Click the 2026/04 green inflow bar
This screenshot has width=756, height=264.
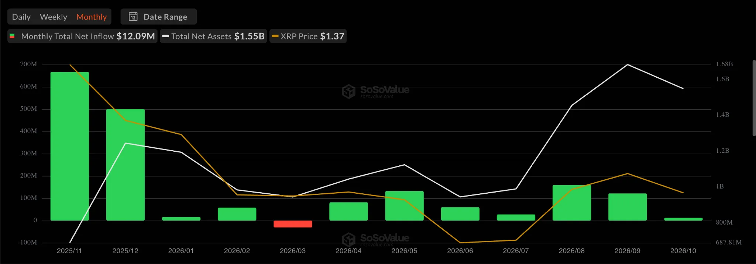(348, 211)
